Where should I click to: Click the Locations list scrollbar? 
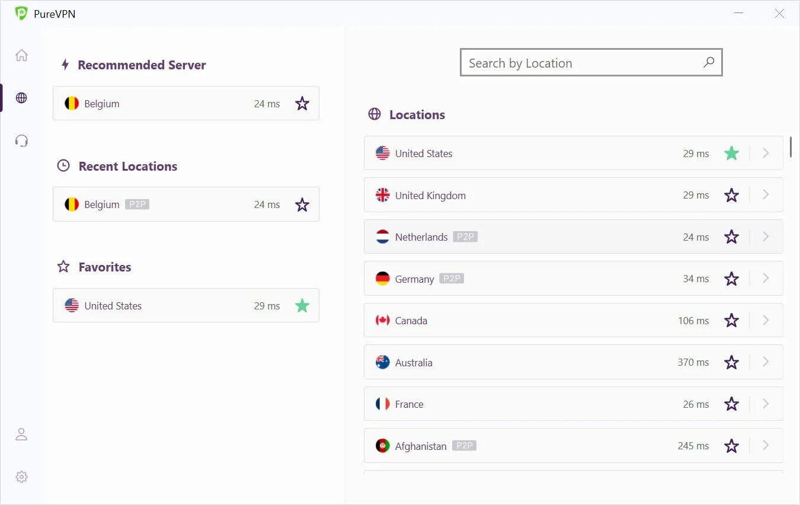coord(791,146)
